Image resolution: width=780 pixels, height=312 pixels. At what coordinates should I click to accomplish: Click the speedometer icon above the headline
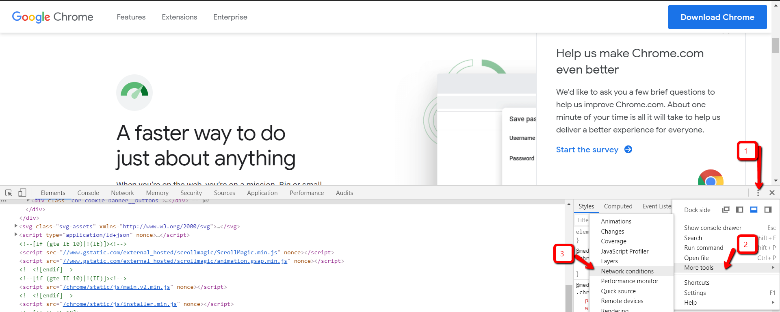[x=134, y=92]
